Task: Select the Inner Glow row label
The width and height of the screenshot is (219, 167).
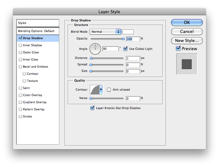Action: [x=30, y=60]
